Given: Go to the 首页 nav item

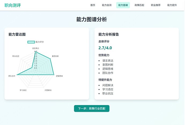Looking at the screenshot, I should pyautogui.click(x=93, y=5).
